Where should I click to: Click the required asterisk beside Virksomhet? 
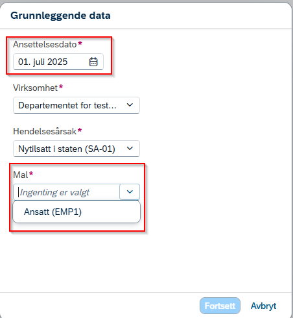tap(61, 86)
